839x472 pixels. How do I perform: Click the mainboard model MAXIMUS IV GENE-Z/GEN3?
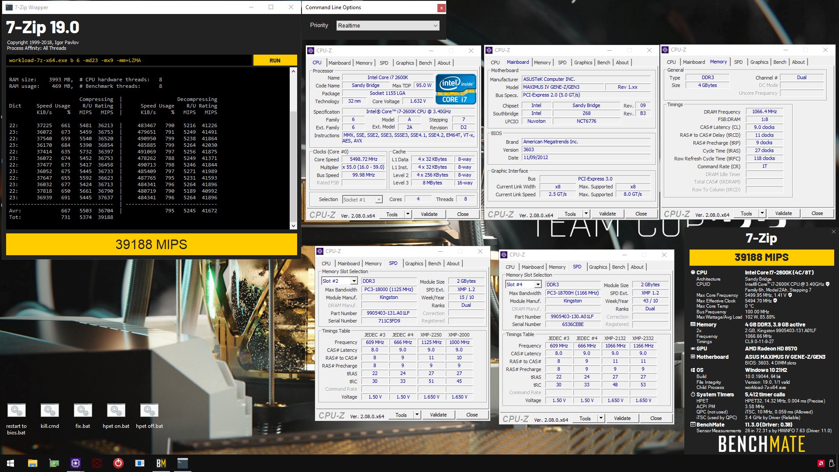(x=563, y=87)
